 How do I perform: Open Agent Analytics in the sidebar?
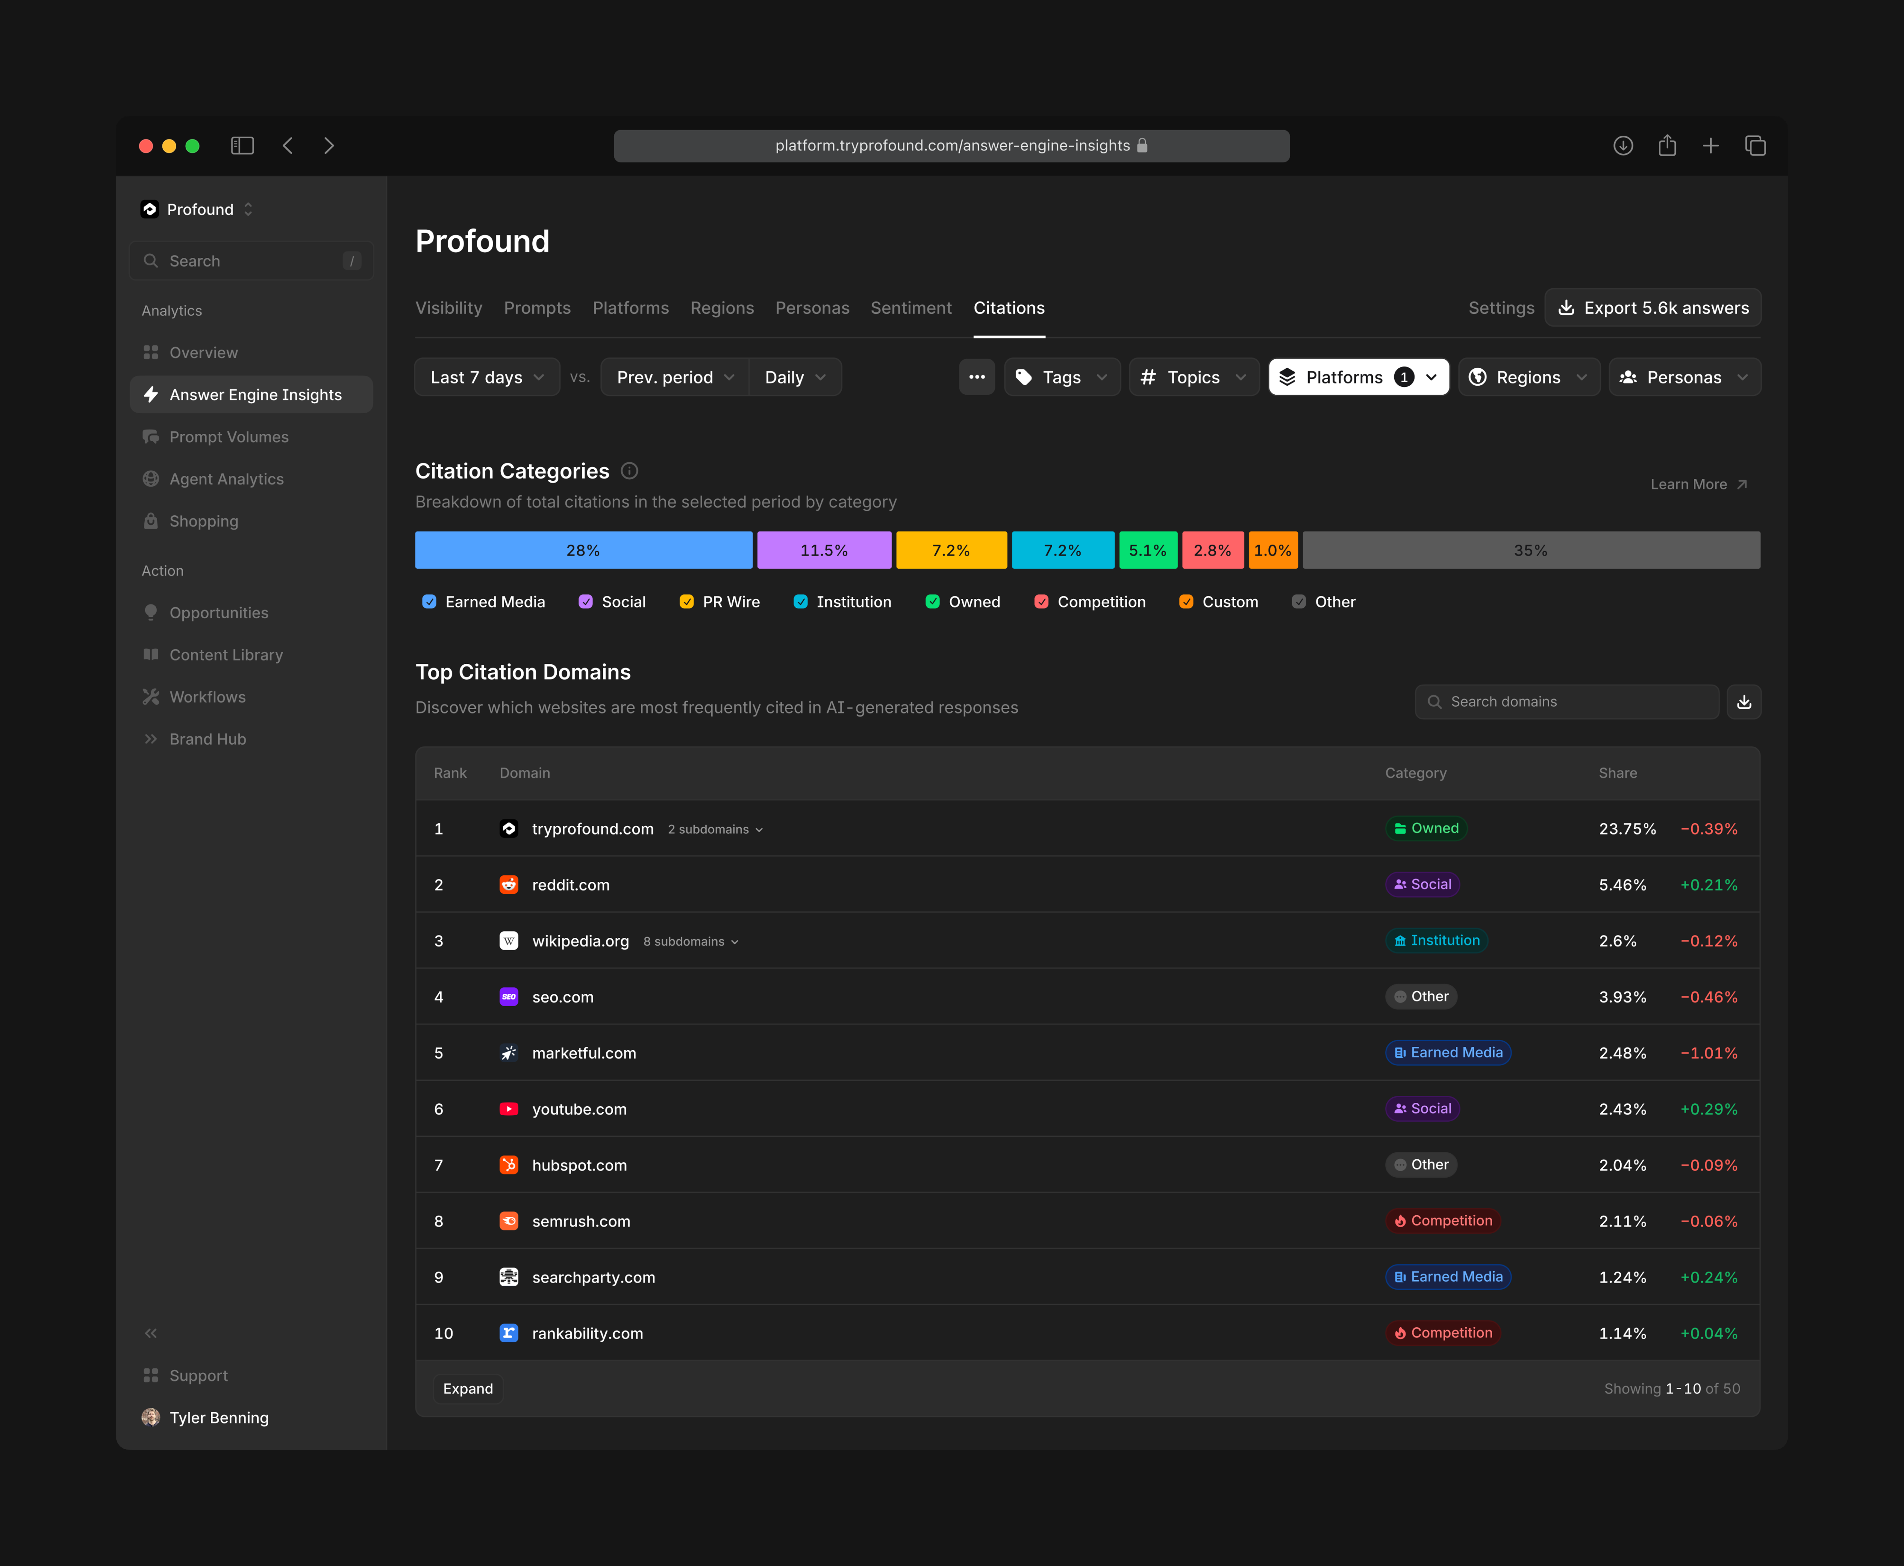(x=226, y=479)
